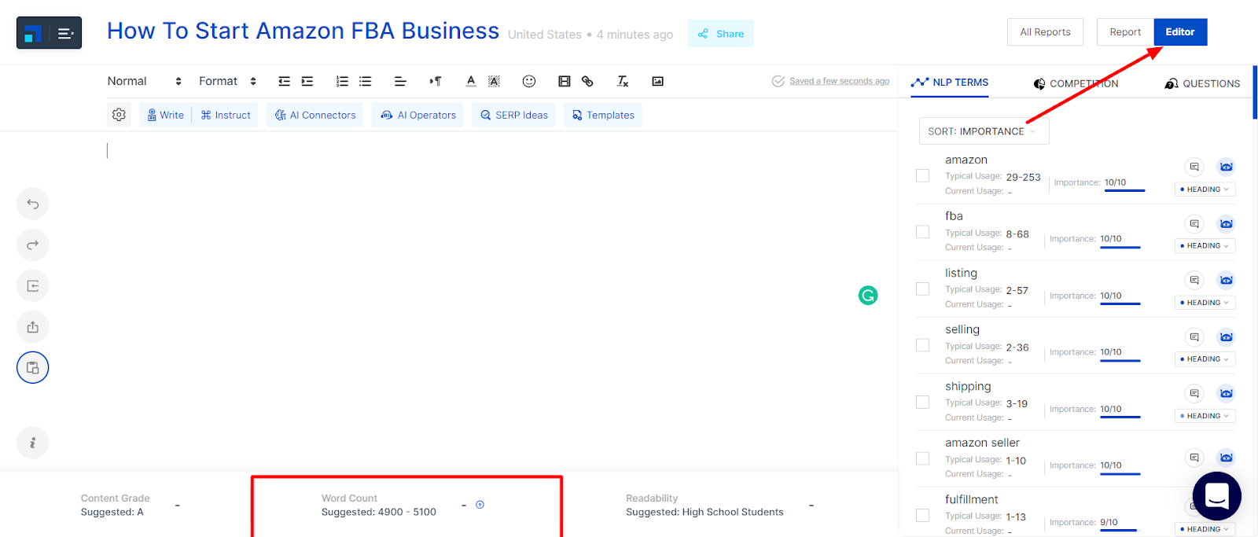Click the export document sidebar icon
Image resolution: width=1258 pixels, height=537 pixels.
point(33,327)
